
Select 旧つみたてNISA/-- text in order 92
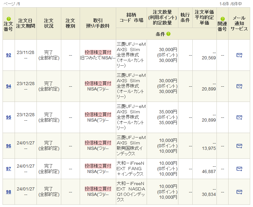coord(98,58)
